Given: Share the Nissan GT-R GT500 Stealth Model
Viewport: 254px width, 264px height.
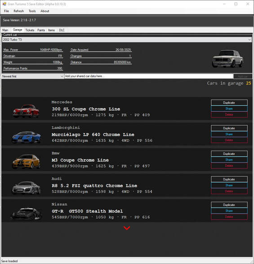Looking at the screenshot, I should tap(229, 211).
